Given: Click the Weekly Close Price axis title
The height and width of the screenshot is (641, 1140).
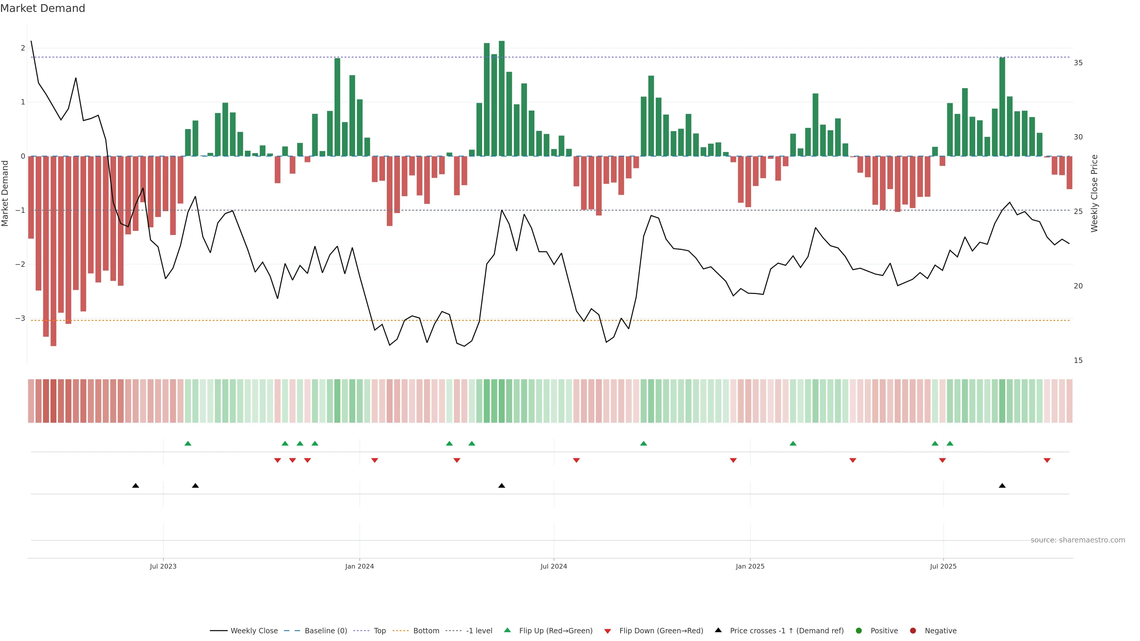Looking at the screenshot, I should tap(1094, 193).
